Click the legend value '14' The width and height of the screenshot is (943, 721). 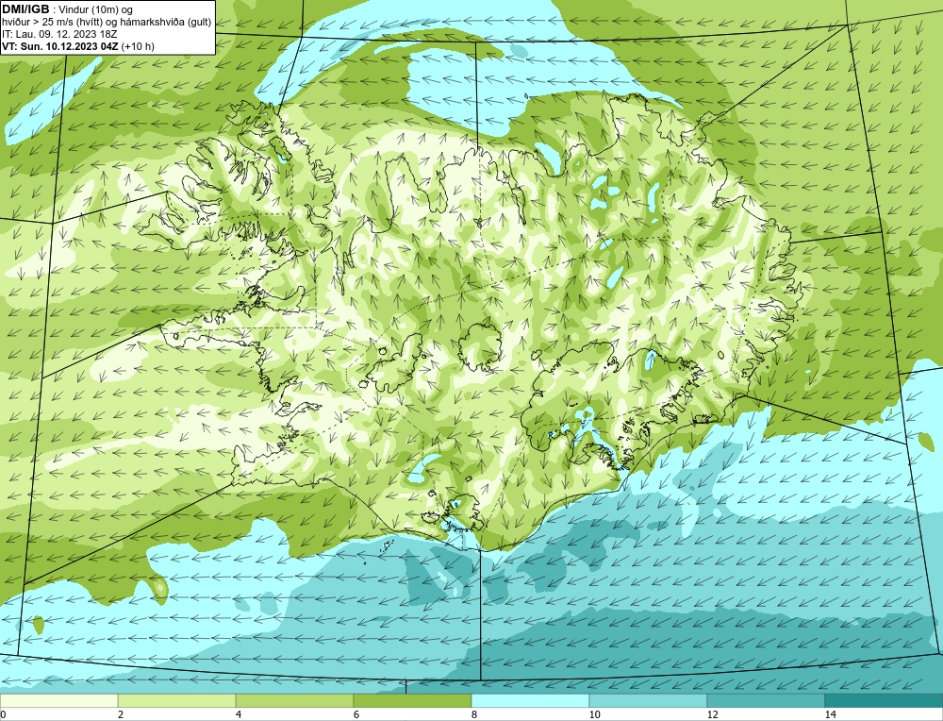830,714
